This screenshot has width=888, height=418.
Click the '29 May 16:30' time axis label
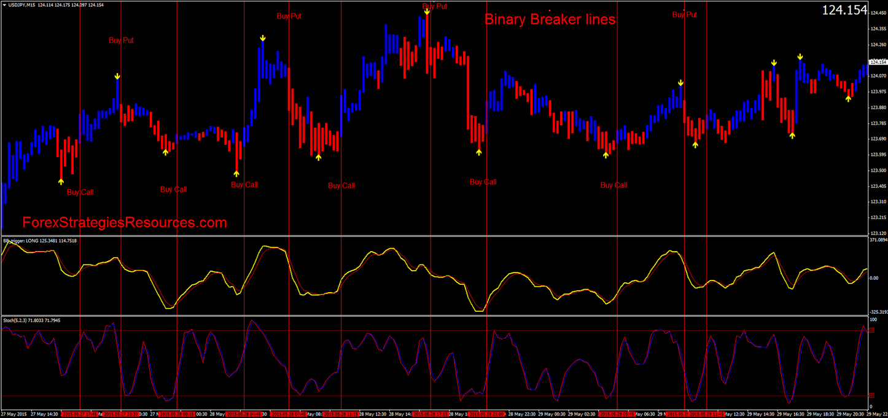[x=790, y=414]
